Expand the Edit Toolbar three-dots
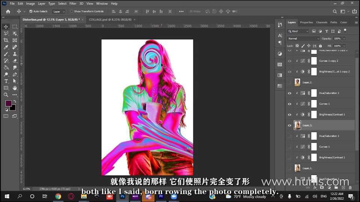 click(15, 95)
